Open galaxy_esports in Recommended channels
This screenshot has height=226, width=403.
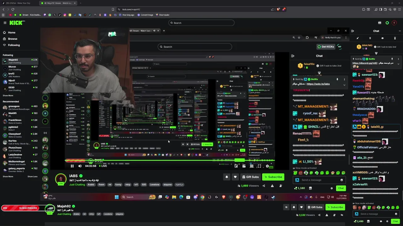pyautogui.click(x=20, y=169)
